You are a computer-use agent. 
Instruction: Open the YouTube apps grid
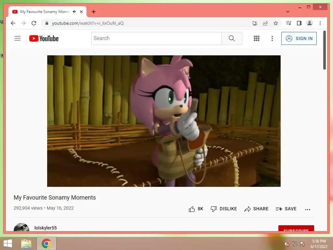click(x=257, y=38)
